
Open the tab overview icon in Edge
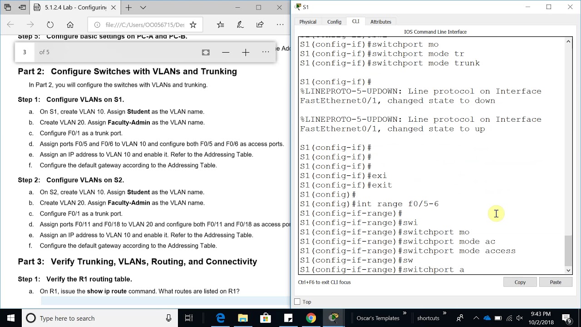click(7, 8)
